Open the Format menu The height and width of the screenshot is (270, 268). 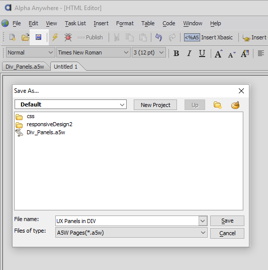[125, 23]
